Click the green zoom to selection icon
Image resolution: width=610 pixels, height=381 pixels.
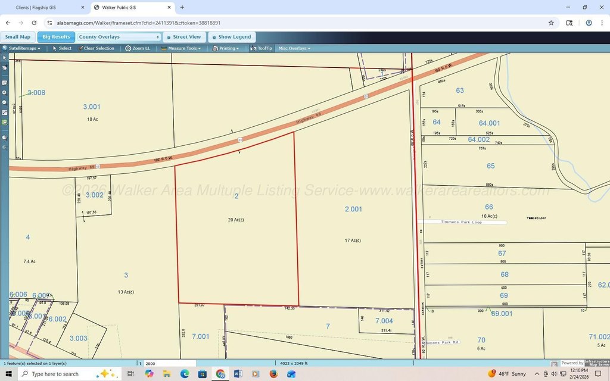tap(5, 122)
